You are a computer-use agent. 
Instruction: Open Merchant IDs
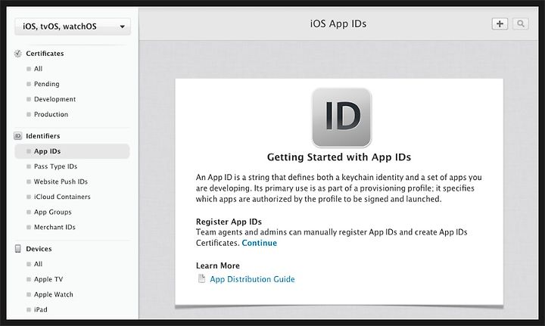point(54,227)
